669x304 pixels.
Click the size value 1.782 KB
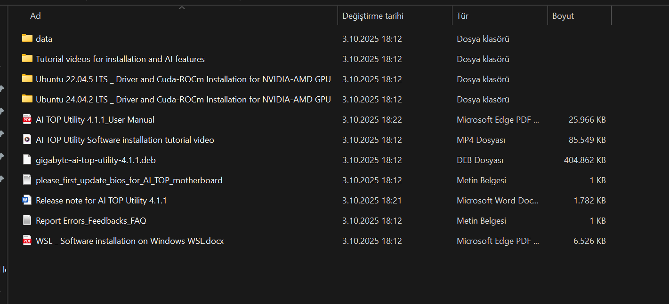point(589,201)
